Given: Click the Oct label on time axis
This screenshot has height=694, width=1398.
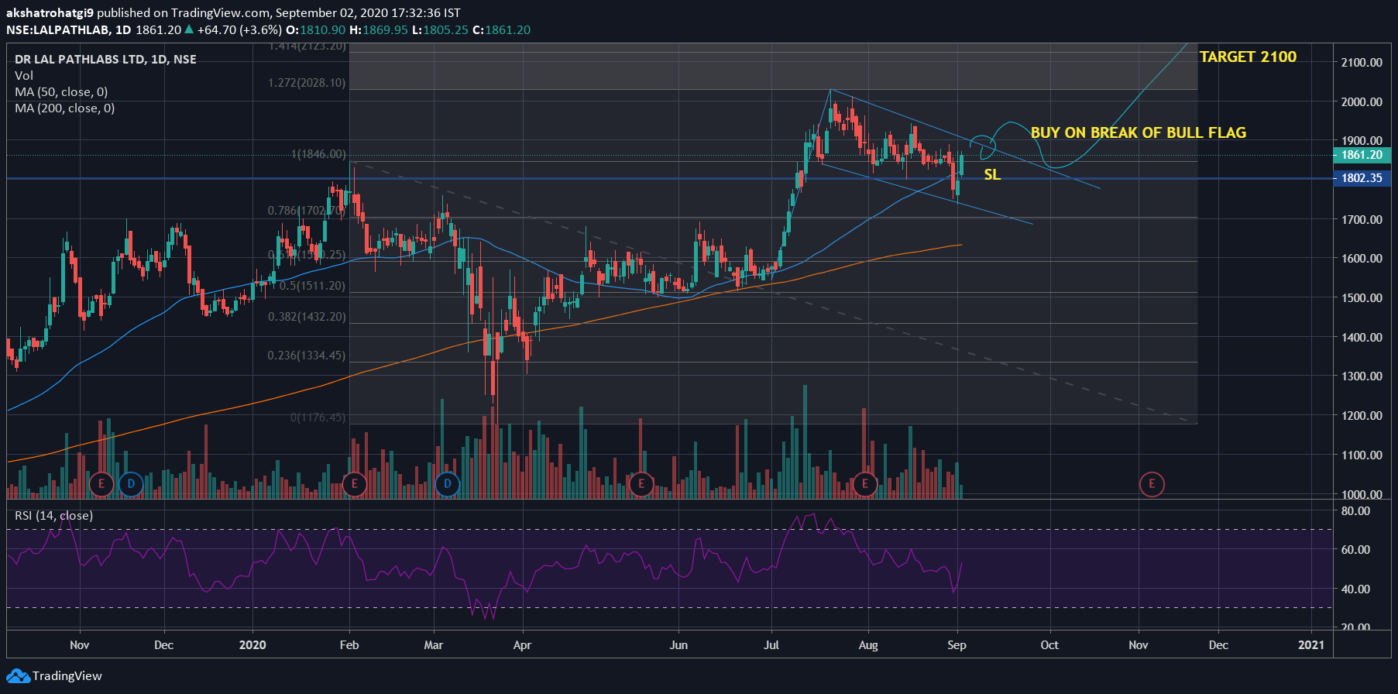Looking at the screenshot, I should [x=1049, y=644].
